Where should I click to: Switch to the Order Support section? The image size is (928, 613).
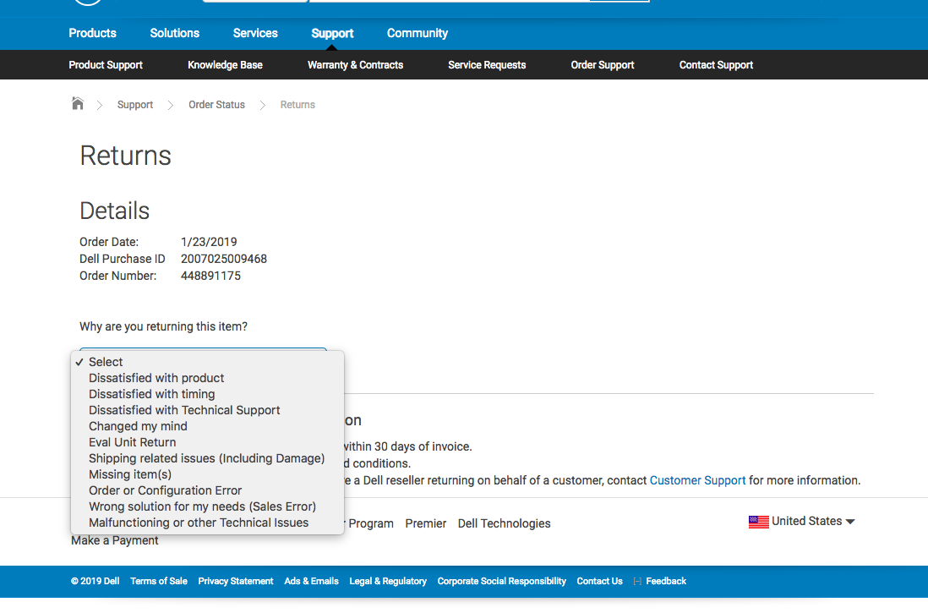(x=602, y=65)
